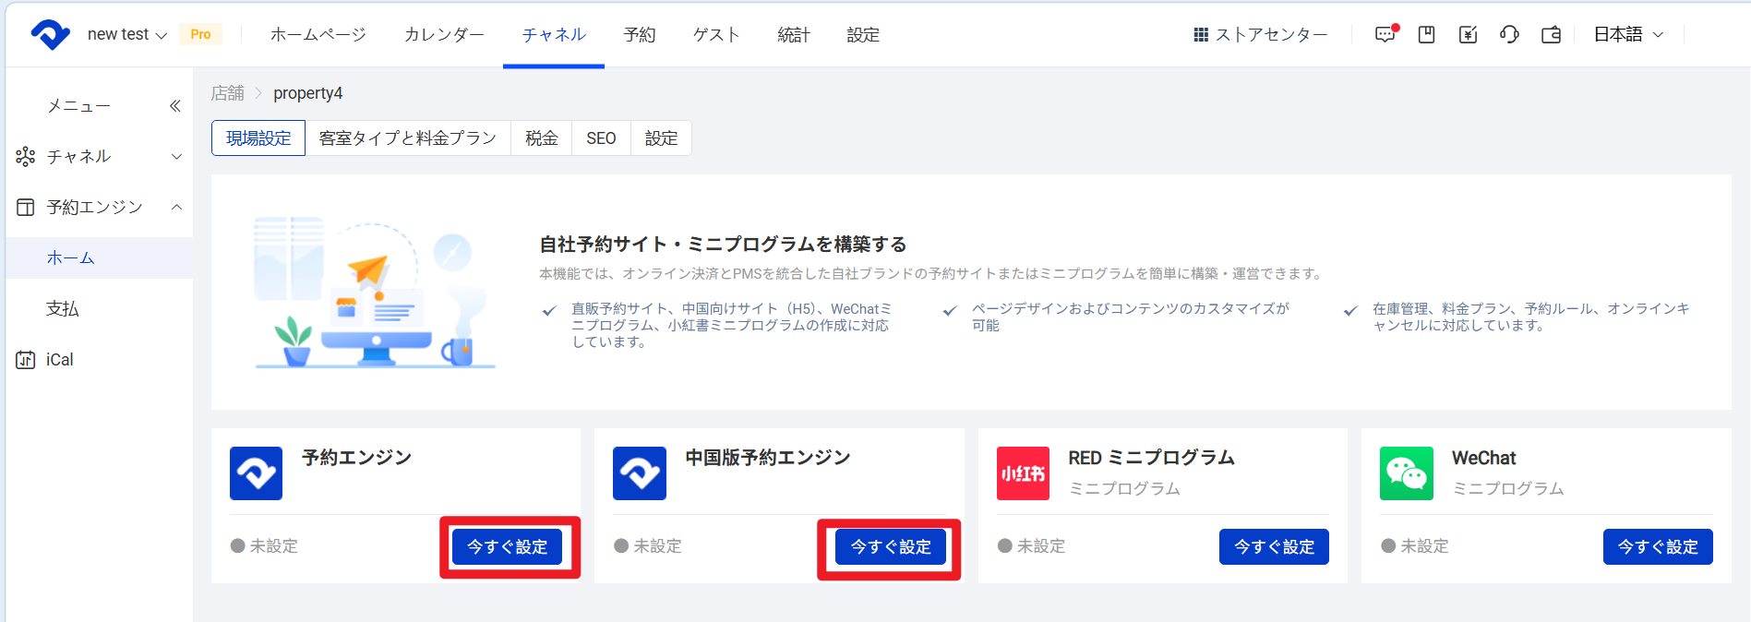This screenshot has width=1751, height=622.
Task: Open the messages icon with red notification dot
Action: [1385, 34]
